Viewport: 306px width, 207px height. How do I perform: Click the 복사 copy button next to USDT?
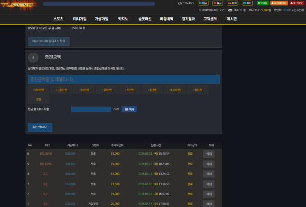129,109
